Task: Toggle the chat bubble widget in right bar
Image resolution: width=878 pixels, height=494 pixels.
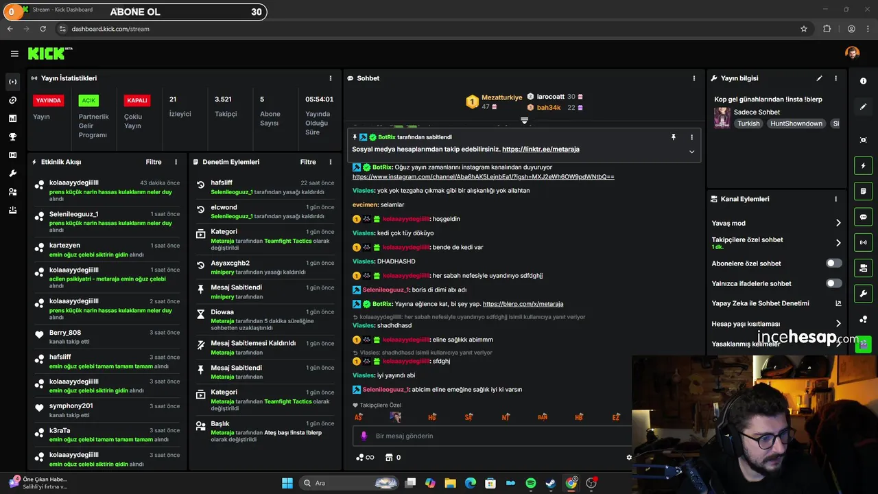Action: [863, 217]
